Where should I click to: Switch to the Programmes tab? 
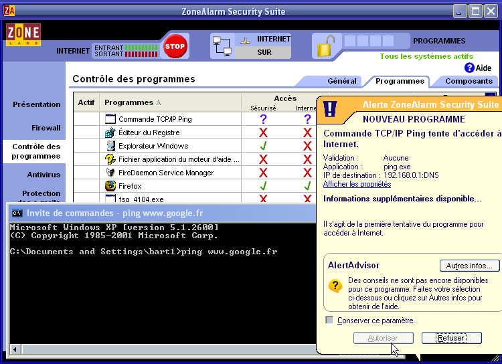400,81
